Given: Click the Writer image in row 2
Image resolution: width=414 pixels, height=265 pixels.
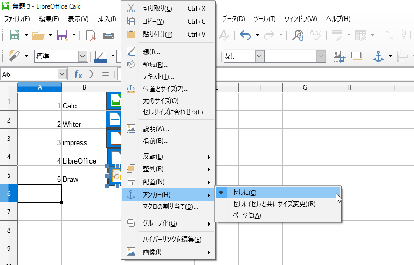Looking at the screenshot, I should [114, 119].
